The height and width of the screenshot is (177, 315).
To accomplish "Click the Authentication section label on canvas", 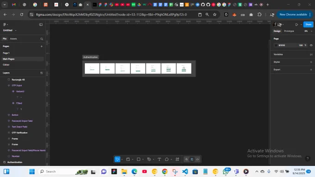I will 90,57.
